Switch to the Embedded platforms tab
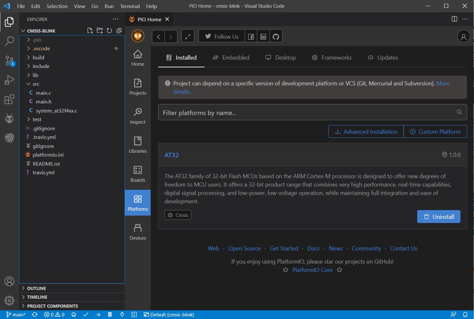 [231, 58]
